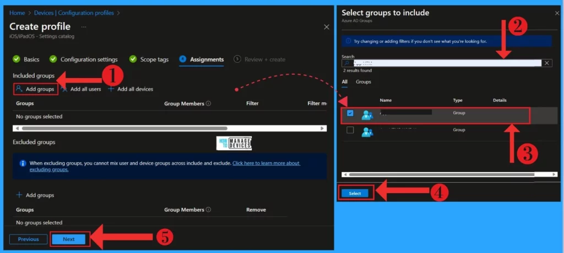This screenshot has height=253, width=564.
Task: Go to Review + create step
Action: [x=265, y=59]
